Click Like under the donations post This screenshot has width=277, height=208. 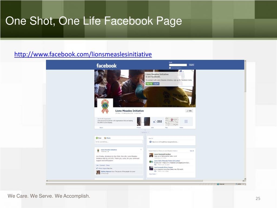tap(97, 165)
